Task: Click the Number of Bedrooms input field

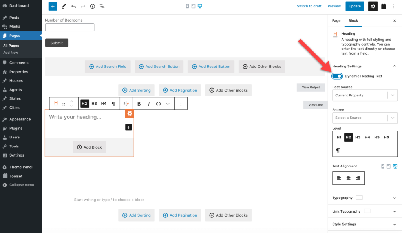Action: click(x=69, y=27)
